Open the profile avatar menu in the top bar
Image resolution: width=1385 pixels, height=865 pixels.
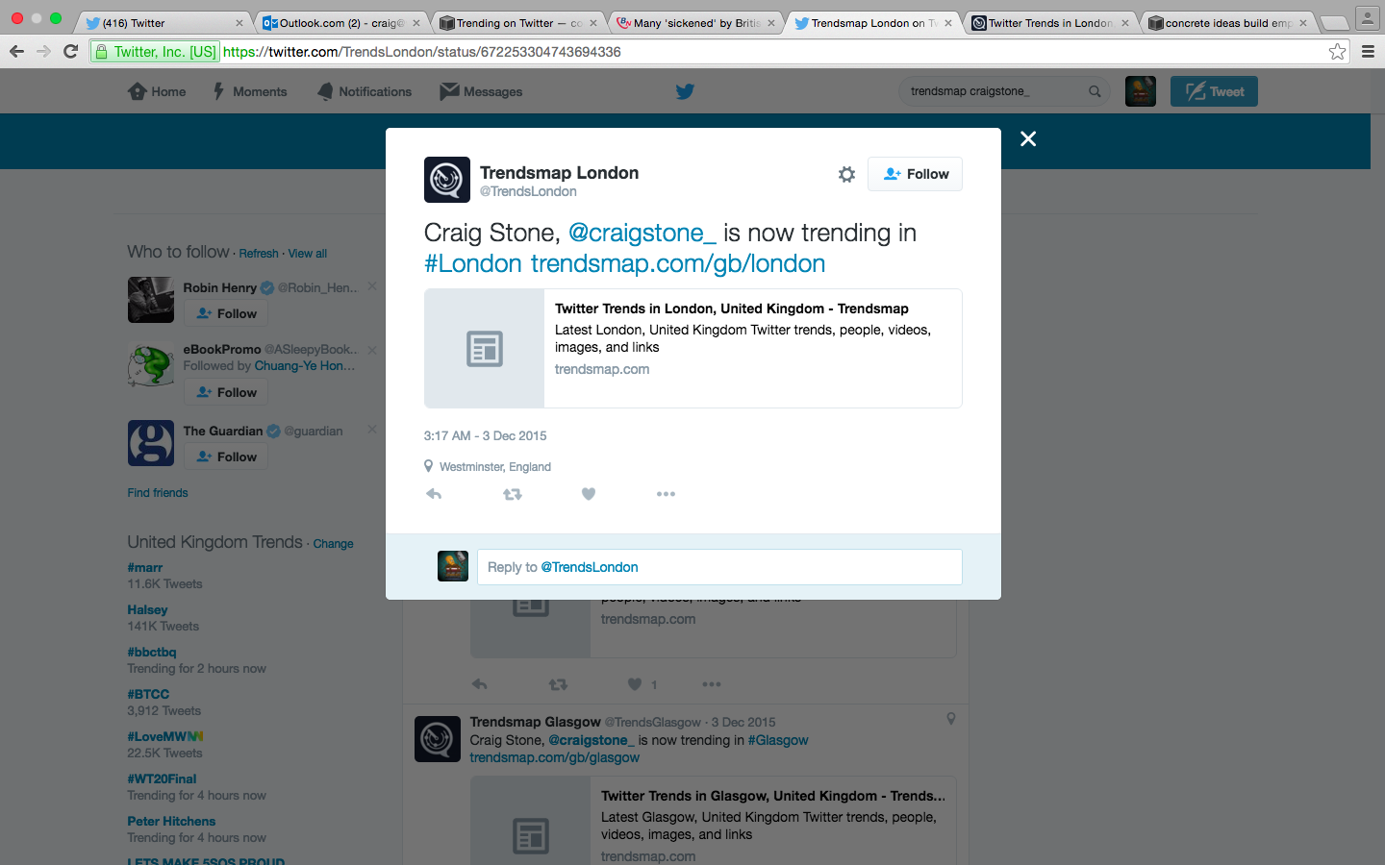pyautogui.click(x=1141, y=91)
